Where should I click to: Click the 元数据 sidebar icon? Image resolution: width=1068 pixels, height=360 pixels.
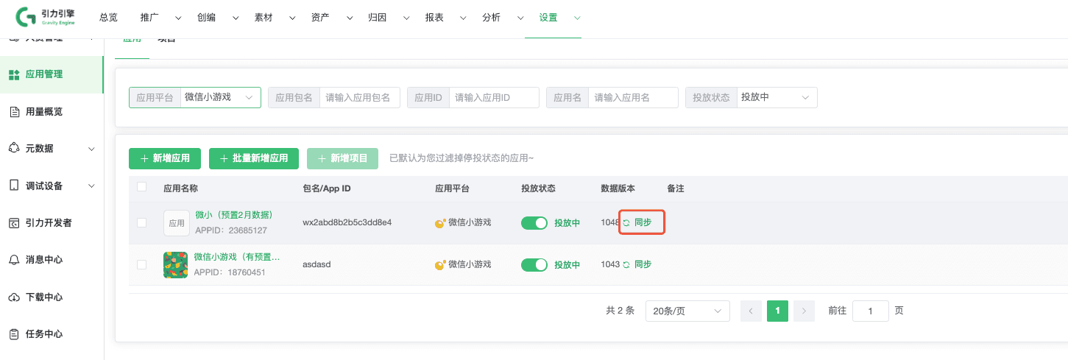pos(13,148)
